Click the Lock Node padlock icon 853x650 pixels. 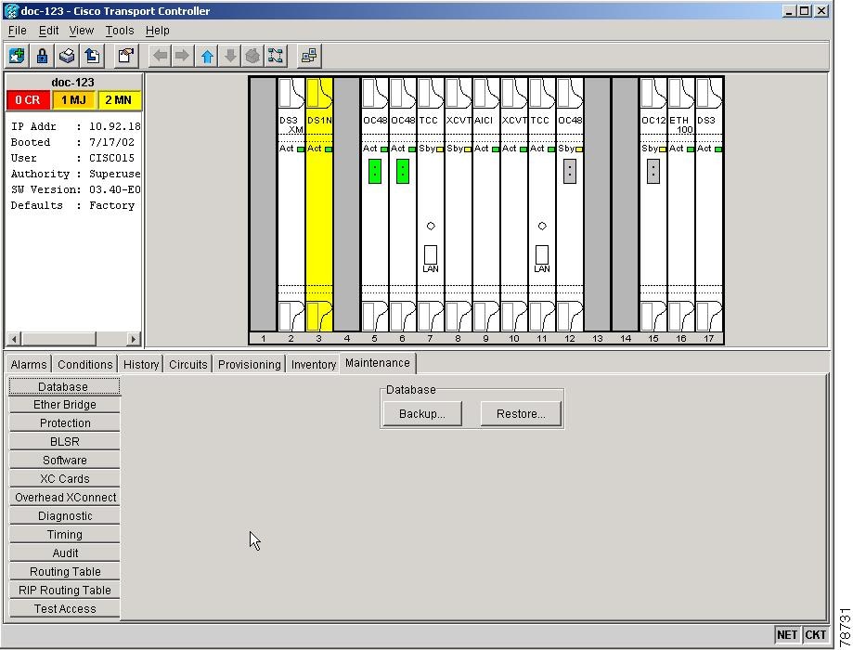[x=42, y=56]
